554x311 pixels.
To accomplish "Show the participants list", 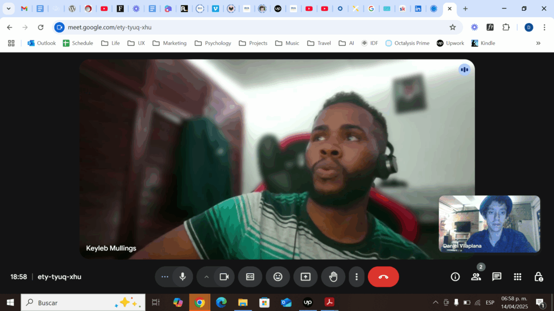I will (x=476, y=277).
